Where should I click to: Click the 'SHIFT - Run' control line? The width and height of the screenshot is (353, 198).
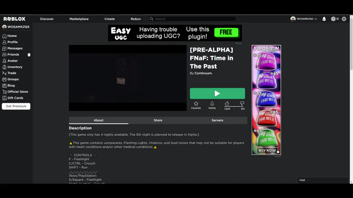pos(78,167)
